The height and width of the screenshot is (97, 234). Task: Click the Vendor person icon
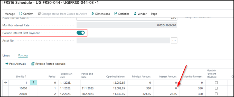coord(135,14)
